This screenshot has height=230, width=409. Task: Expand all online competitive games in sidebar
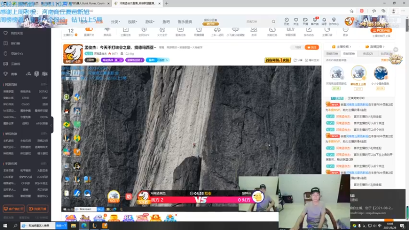44,84
